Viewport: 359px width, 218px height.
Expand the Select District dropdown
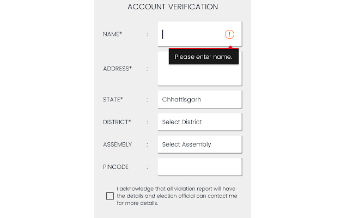click(x=199, y=122)
